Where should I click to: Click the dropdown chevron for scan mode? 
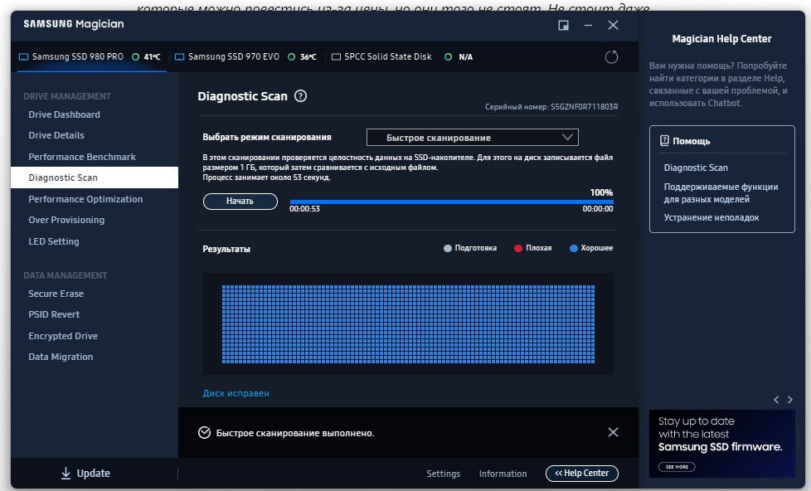coord(567,137)
